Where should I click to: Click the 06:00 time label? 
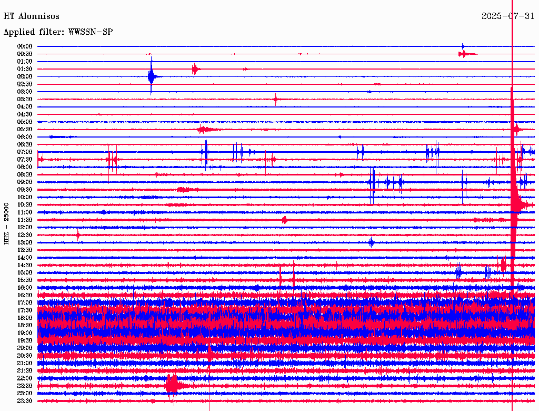click(x=25, y=136)
